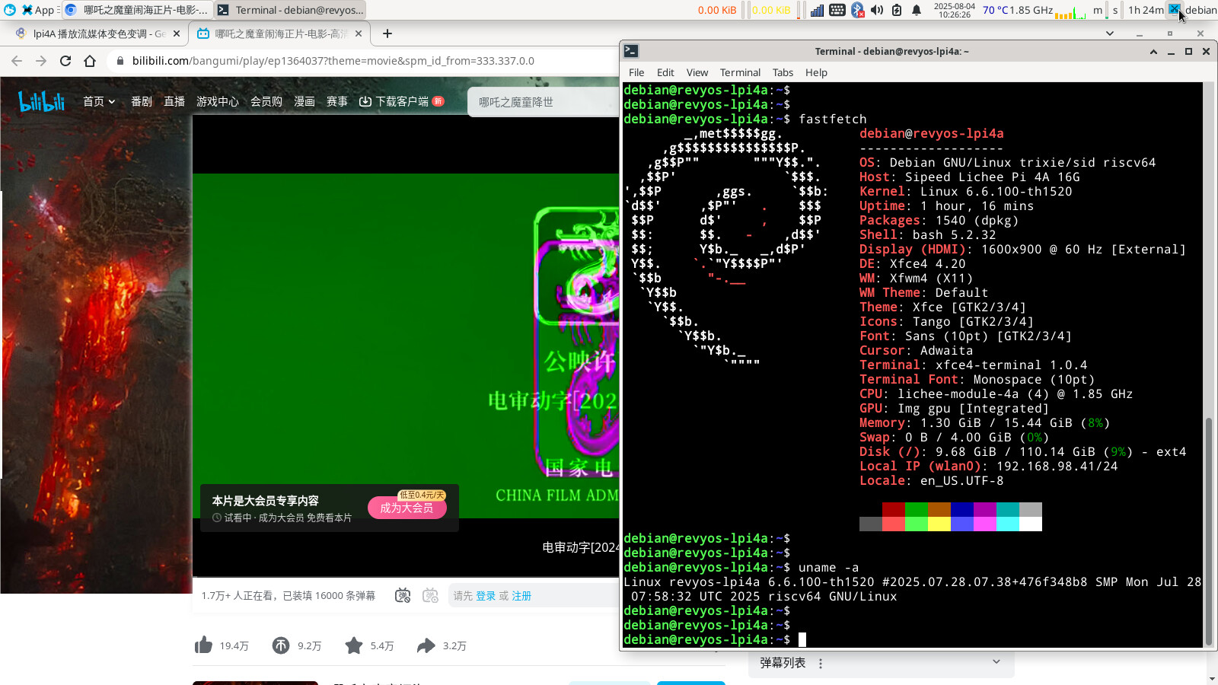Click the Bilibili logo in the site header
This screenshot has width=1218, height=685.
tap(41, 101)
